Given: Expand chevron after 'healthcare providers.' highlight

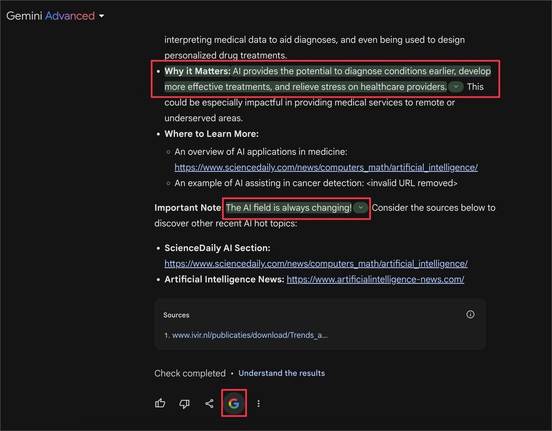Looking at the screenshot, I should 456,87.
